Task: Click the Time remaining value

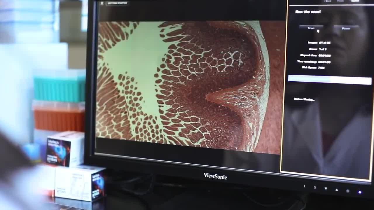Action: [x=324, y=62]
